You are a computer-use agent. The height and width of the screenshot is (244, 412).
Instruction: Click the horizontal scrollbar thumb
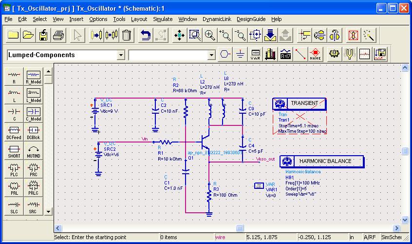(240, 228)
